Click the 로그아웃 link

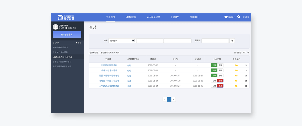(246, 17)
